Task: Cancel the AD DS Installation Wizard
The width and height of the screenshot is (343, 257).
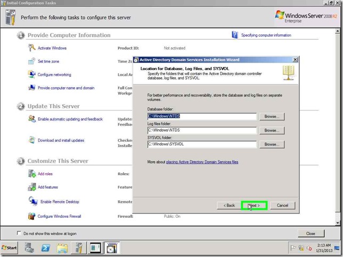Action: pos(282,205)
